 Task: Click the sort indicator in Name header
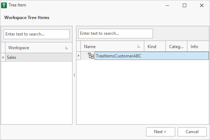pos(139,47)
